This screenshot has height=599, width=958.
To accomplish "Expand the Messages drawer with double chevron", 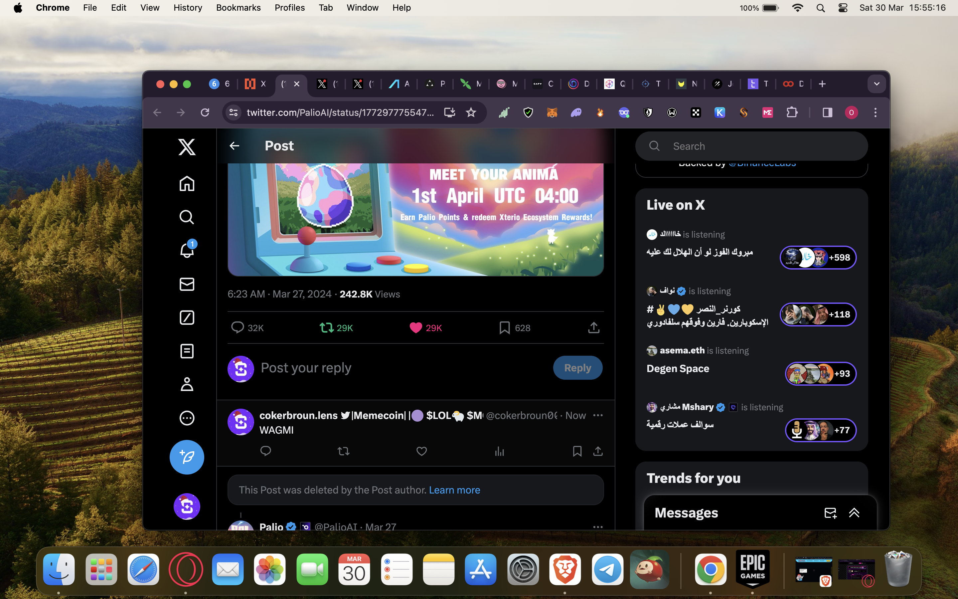I will [x=854, y=512].
